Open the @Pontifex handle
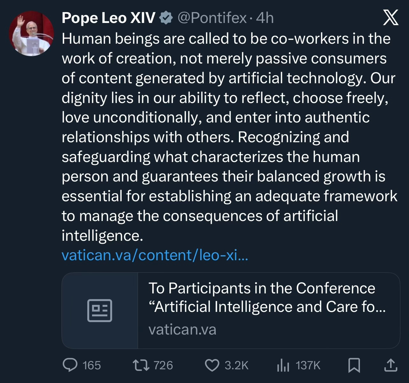 click(x=212, y=18)
